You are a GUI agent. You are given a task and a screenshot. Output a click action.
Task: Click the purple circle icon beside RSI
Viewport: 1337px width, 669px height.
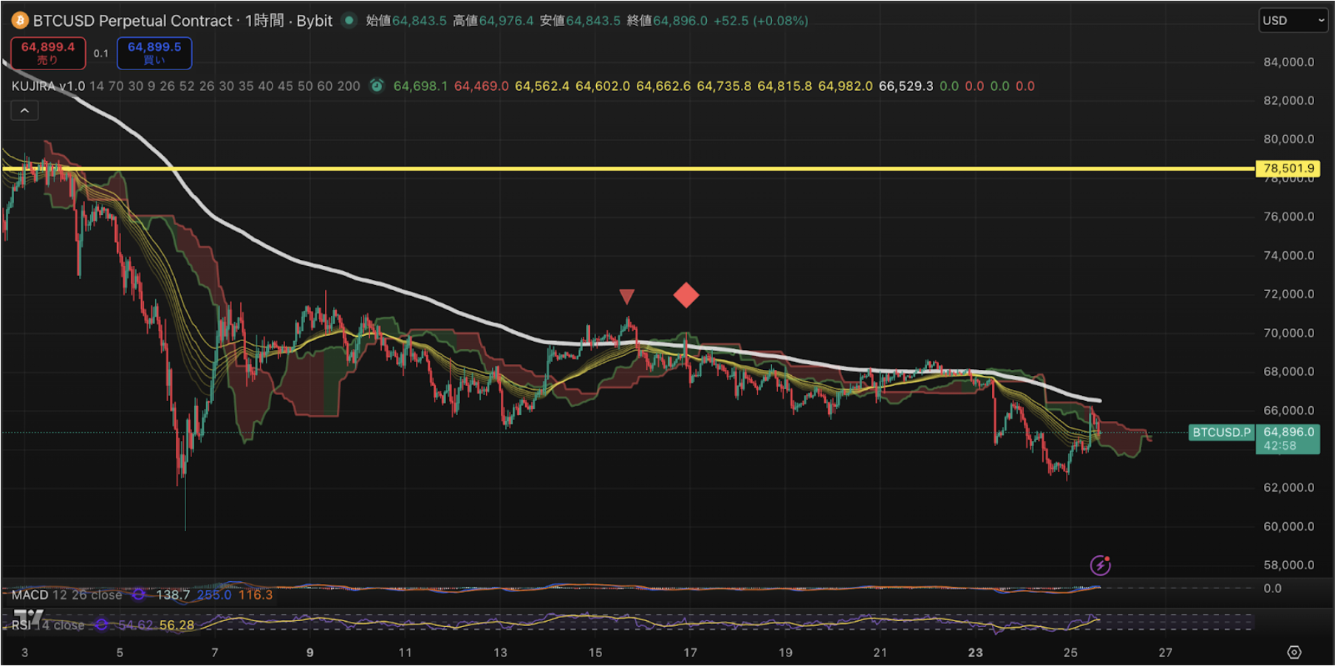pos(102,625)
